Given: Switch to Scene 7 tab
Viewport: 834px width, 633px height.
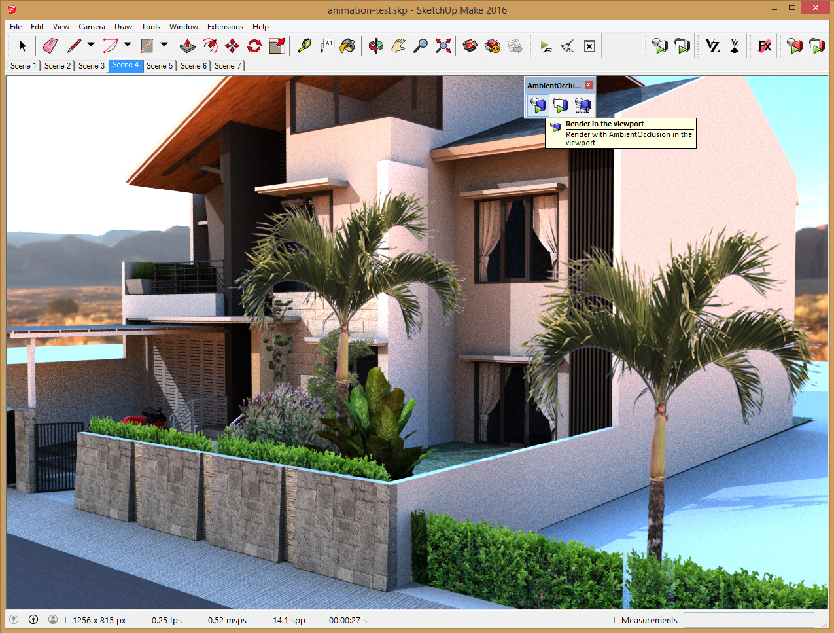Looking at the screenshot, I should (x=228, y=66).
